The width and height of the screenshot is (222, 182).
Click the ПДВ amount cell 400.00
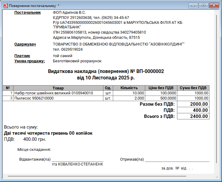coord(193,110)
